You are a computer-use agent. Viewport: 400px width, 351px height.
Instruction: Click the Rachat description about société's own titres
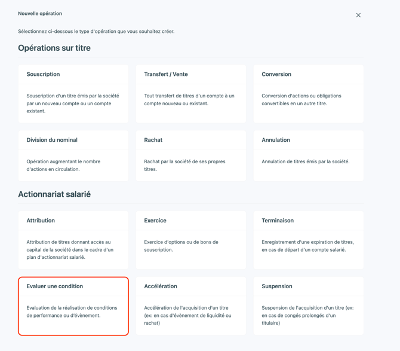[184, 165]
